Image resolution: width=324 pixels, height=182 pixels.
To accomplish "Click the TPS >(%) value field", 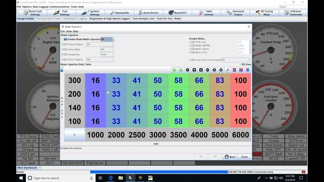I will click(x=244, y=42).
